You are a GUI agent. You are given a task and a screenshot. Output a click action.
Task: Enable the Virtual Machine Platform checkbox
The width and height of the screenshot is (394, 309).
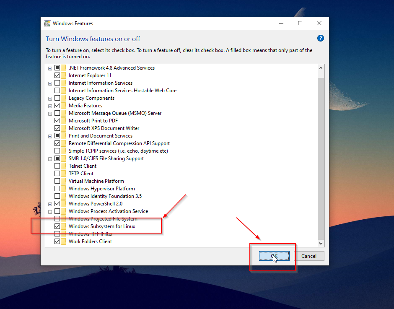click(57, 181)
